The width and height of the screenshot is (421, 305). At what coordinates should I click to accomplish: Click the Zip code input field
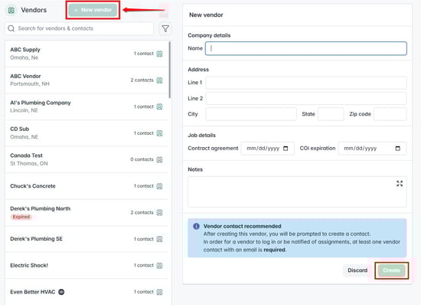390,114
